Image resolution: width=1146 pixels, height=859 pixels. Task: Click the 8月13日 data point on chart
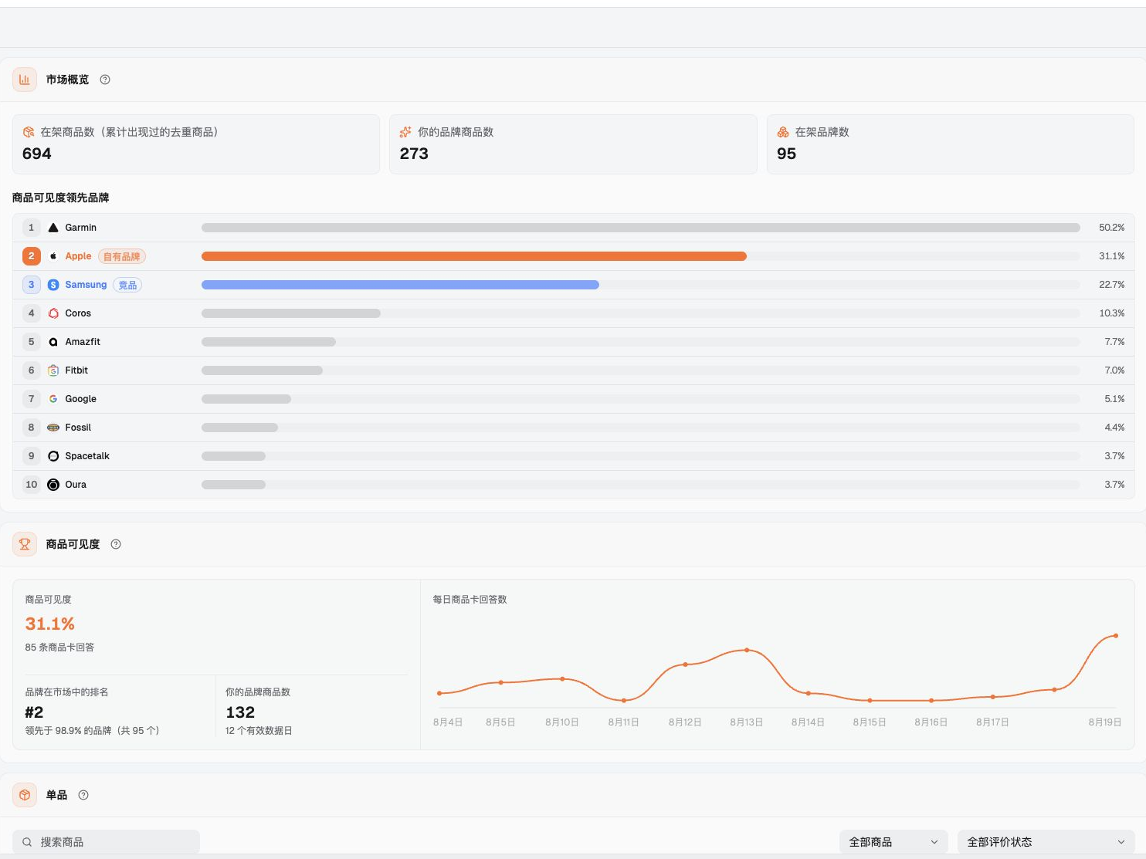pyautogui.click(x=747, y=650)
